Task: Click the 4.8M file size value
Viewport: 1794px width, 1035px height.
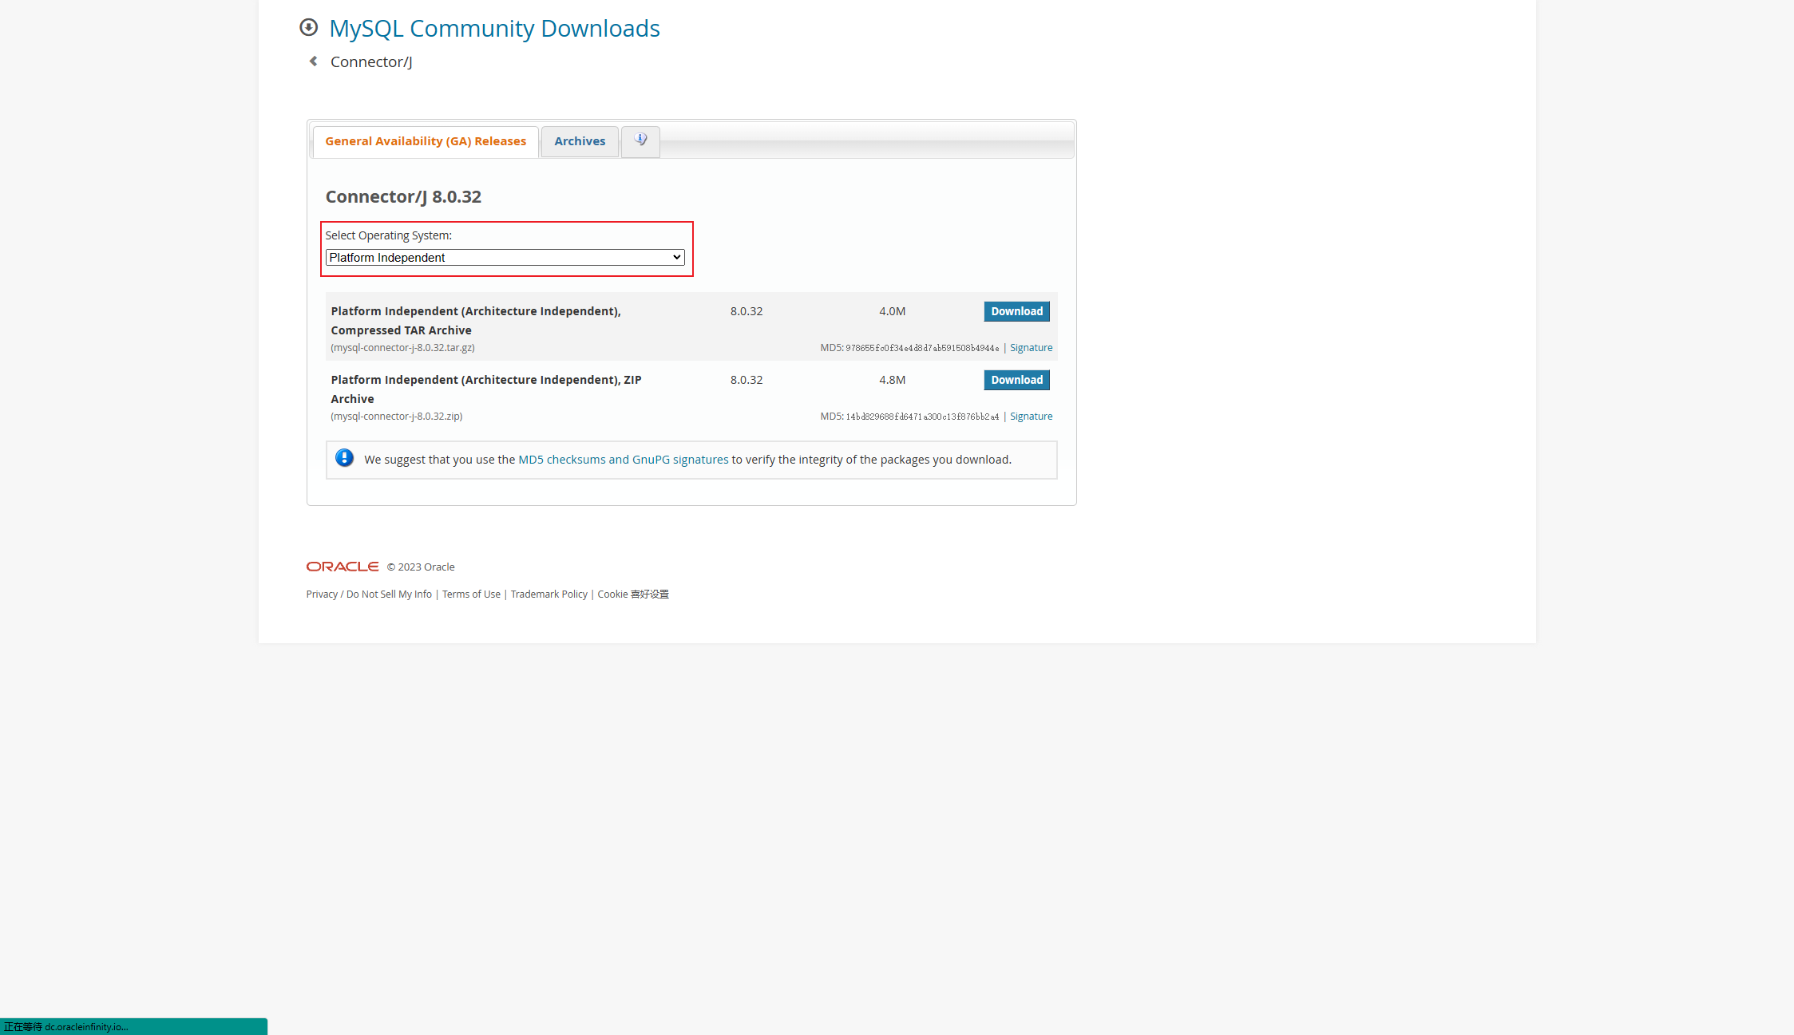Action: 892,380
